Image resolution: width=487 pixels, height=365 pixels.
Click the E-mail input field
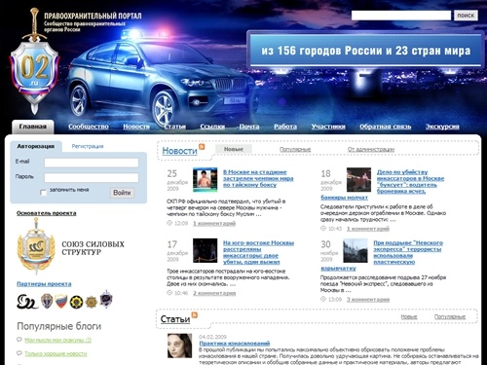(92, 163)
